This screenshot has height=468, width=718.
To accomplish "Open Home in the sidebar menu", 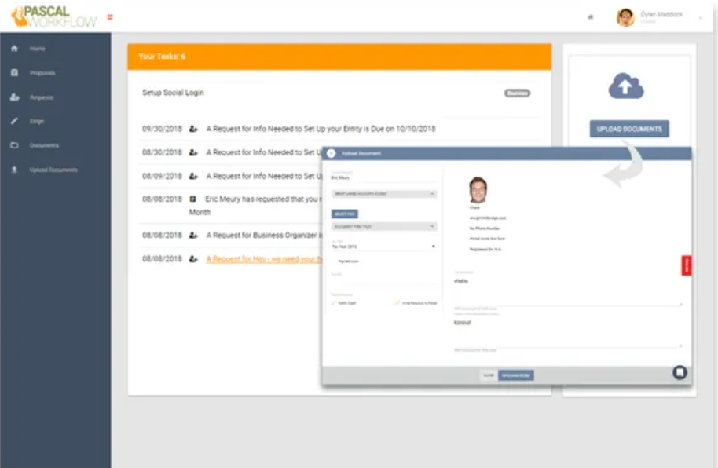I will pyautogui.click(x=38, y=49).
